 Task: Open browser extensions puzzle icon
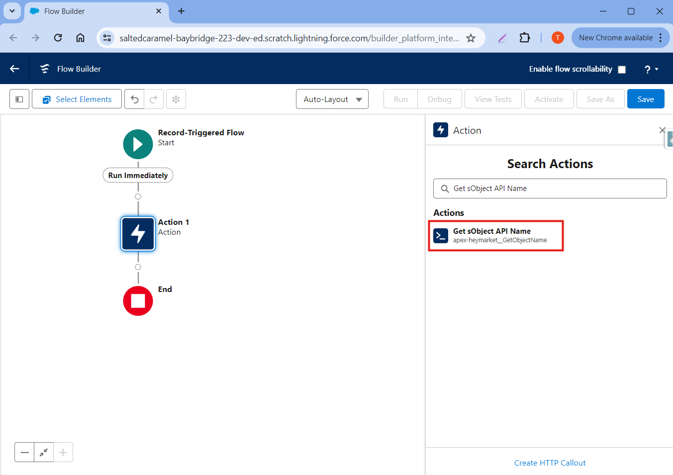pos(524,38)
